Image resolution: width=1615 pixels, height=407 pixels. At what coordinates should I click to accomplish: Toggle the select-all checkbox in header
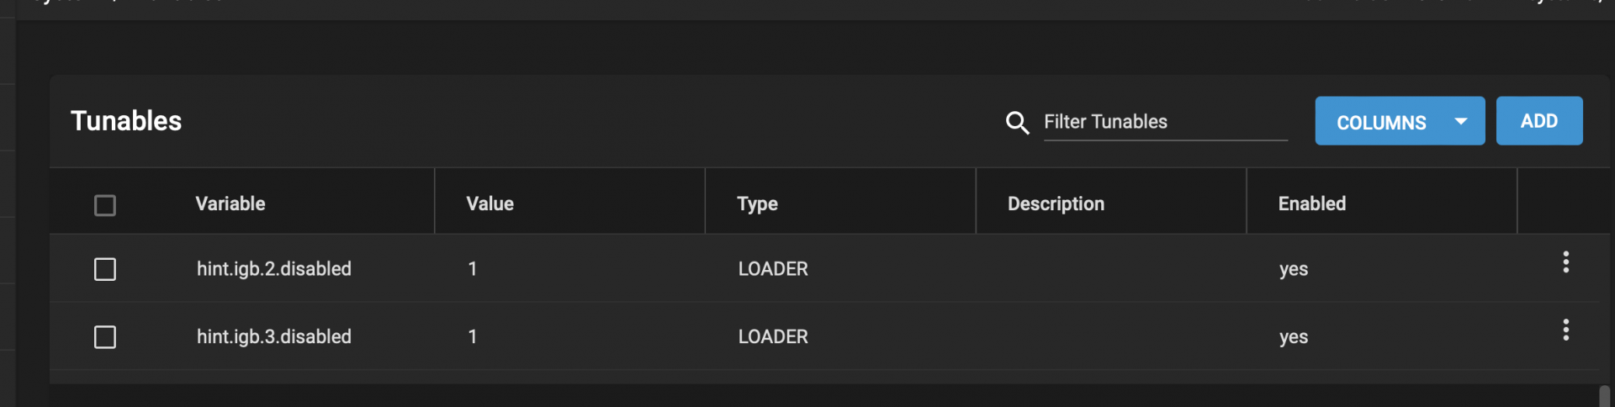(x=105, y=205)
